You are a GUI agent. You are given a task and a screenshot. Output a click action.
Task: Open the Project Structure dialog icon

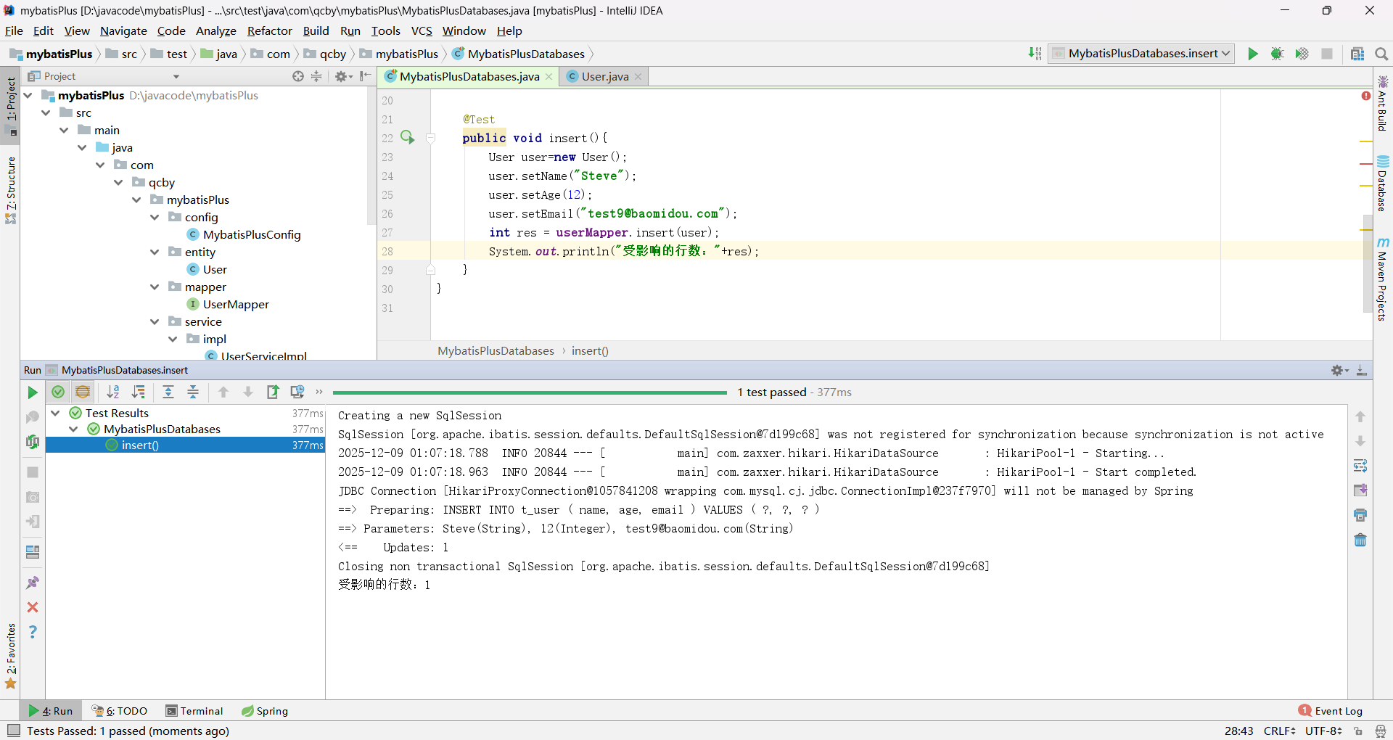1357,54
